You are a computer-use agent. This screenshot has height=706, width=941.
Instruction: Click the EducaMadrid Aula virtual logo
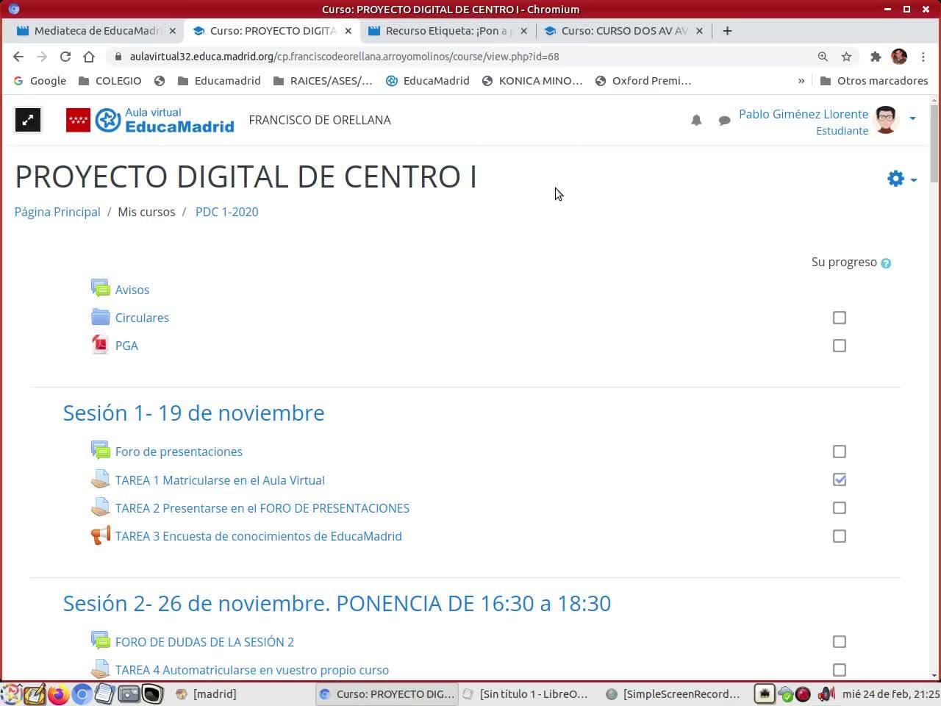coord(150,120)
